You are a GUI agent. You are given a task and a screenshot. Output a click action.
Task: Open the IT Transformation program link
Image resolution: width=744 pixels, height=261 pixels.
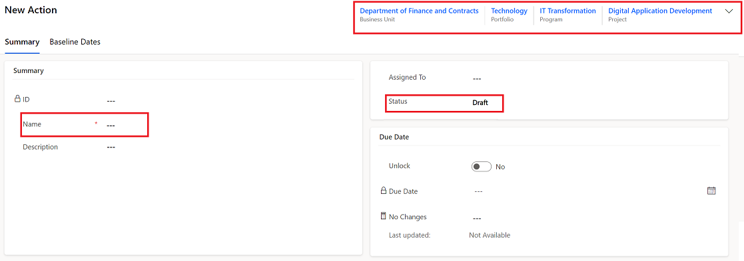pos(567,11)
